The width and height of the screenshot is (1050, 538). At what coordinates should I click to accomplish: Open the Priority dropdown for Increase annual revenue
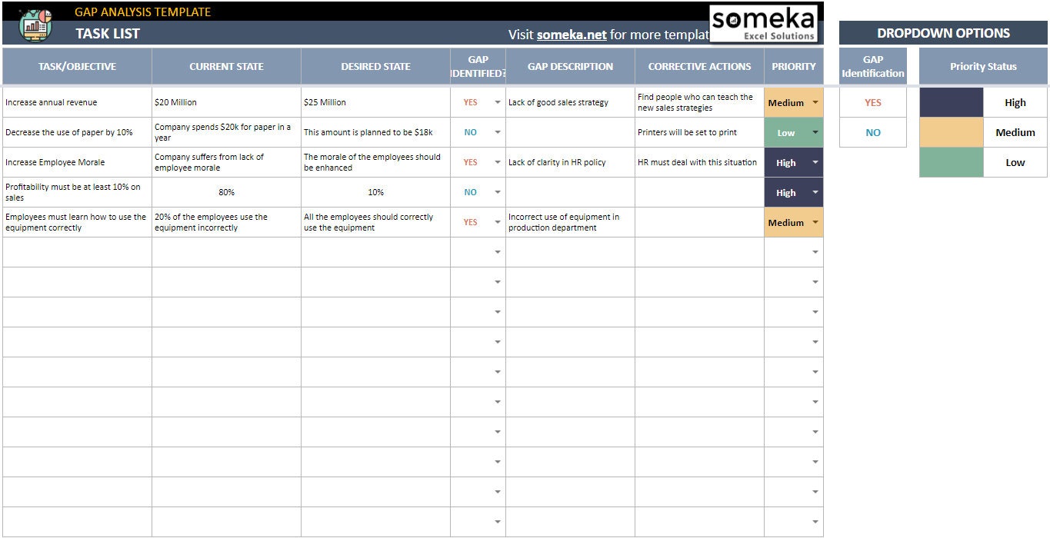click(815, 102)
